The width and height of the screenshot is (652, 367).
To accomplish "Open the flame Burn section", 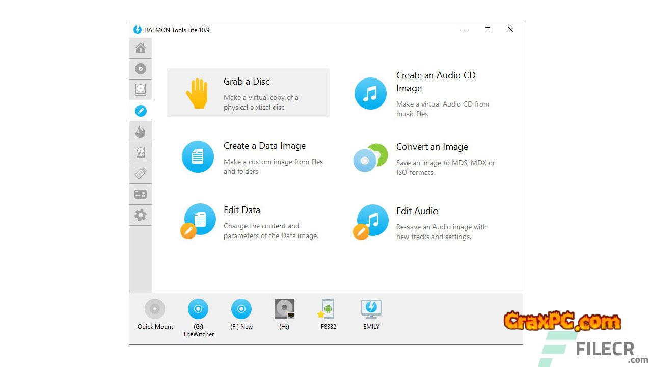I will click(141, 132).
